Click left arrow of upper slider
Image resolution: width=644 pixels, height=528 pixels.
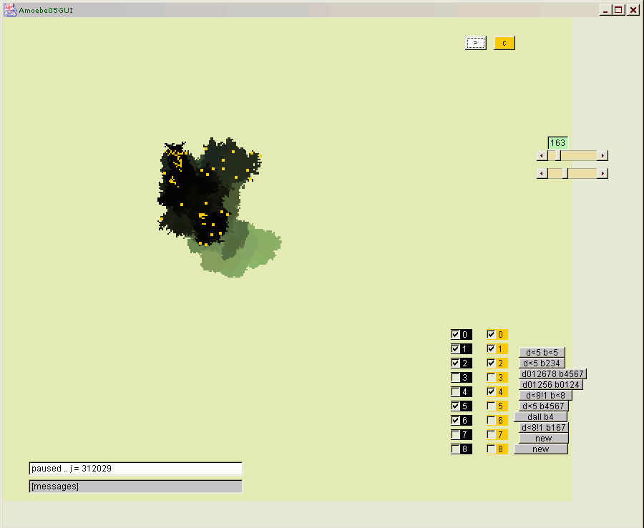(x=542, y=155)
